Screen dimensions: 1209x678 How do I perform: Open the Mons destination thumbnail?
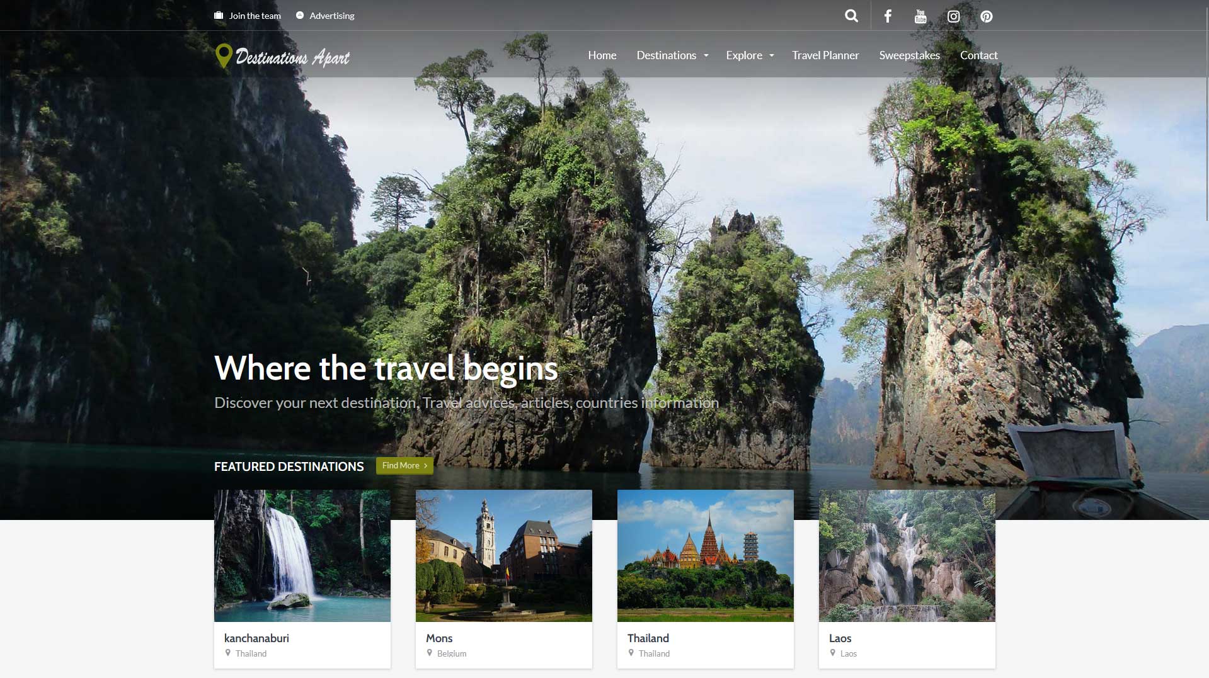pos(503,556)
